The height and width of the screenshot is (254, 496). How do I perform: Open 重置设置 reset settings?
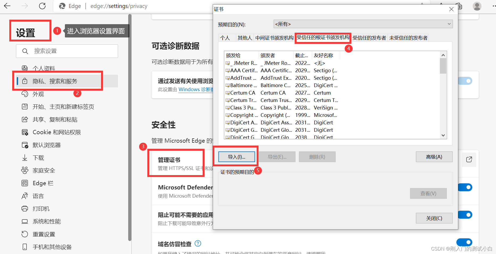click(44, 234)
